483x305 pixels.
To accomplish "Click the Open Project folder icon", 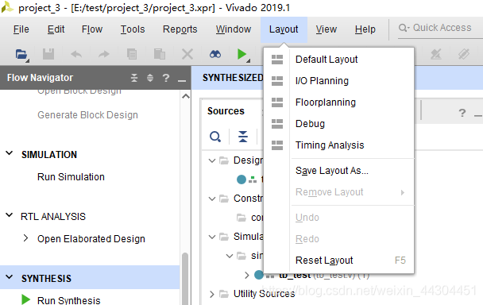I will [21, 55].
